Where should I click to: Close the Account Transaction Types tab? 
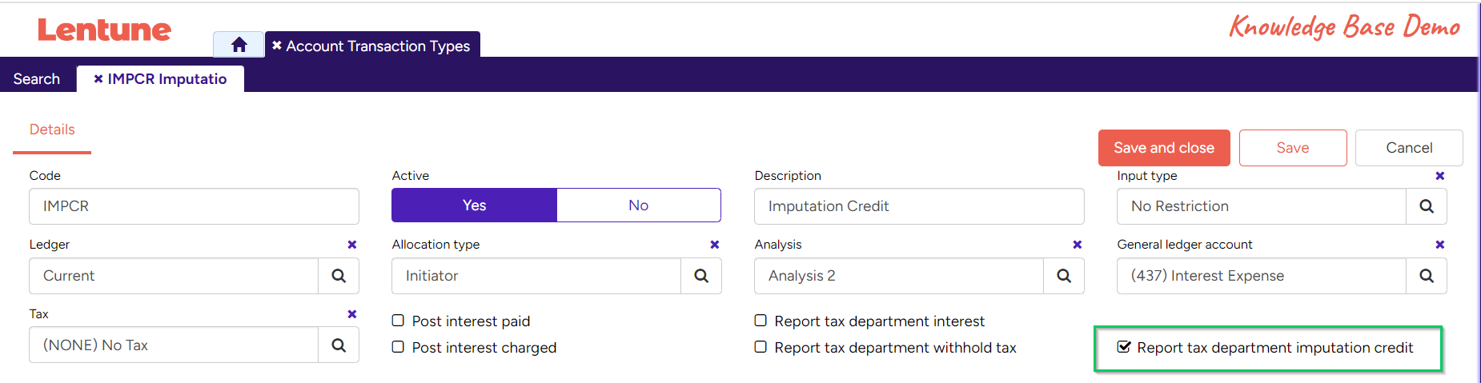click(277, 46)
